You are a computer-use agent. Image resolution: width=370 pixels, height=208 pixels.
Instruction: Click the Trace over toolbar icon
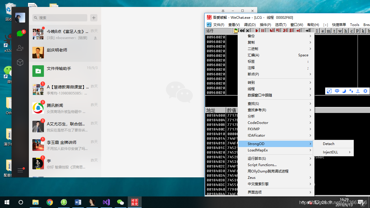pyautogui.click(x=291, y=31)
